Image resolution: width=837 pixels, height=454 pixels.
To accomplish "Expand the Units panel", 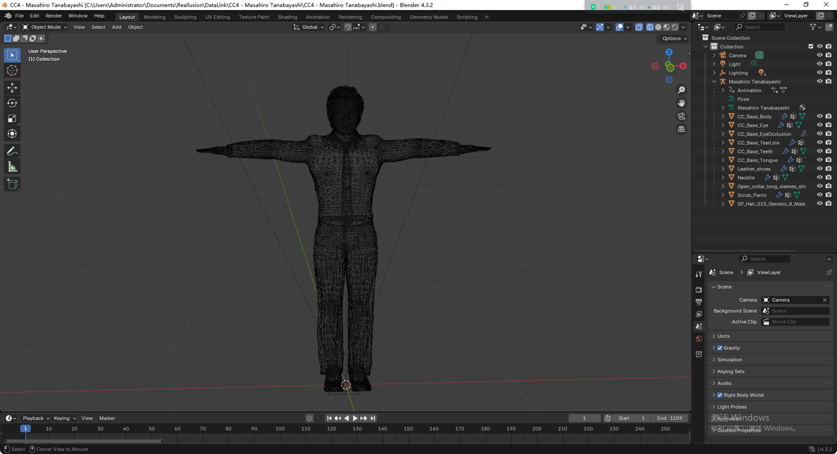I will [x=724, y=336].
